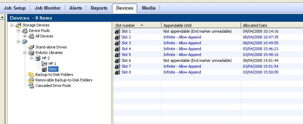The height and width of the screenshot is (124, 303).
Task: Select the Devices tab
Action: 125,8
